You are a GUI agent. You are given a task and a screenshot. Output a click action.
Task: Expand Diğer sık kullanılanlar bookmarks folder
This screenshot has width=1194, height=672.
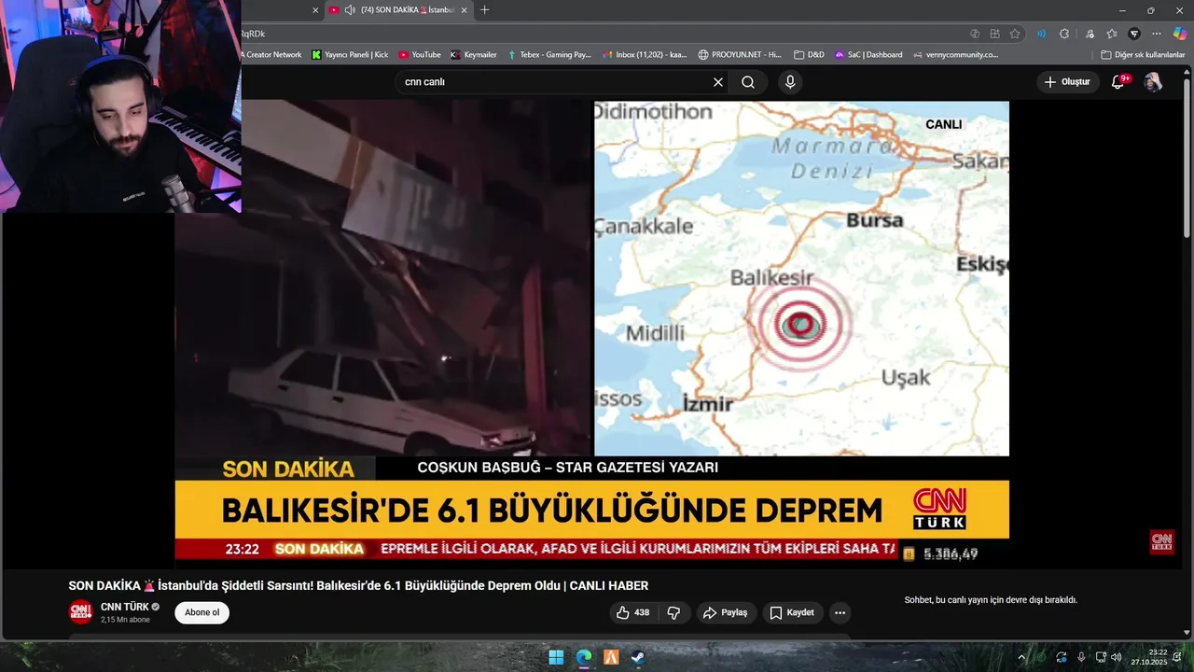tap(1143, 55)
